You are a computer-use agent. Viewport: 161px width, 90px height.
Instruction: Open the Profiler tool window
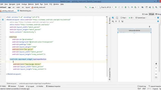tap(40, 86)
